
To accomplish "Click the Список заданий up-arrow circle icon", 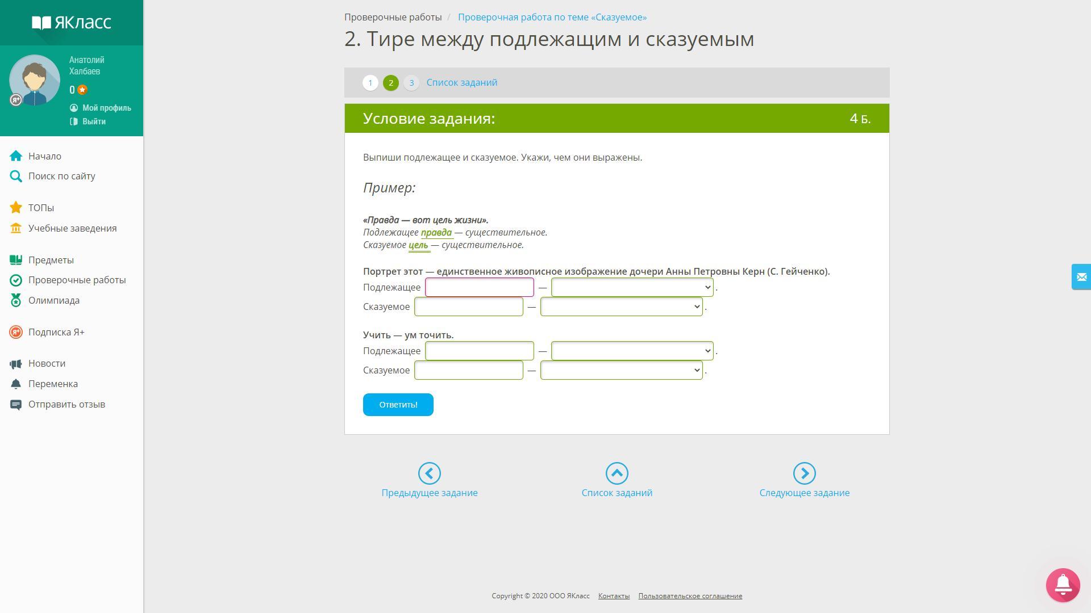I will (617, 473).
